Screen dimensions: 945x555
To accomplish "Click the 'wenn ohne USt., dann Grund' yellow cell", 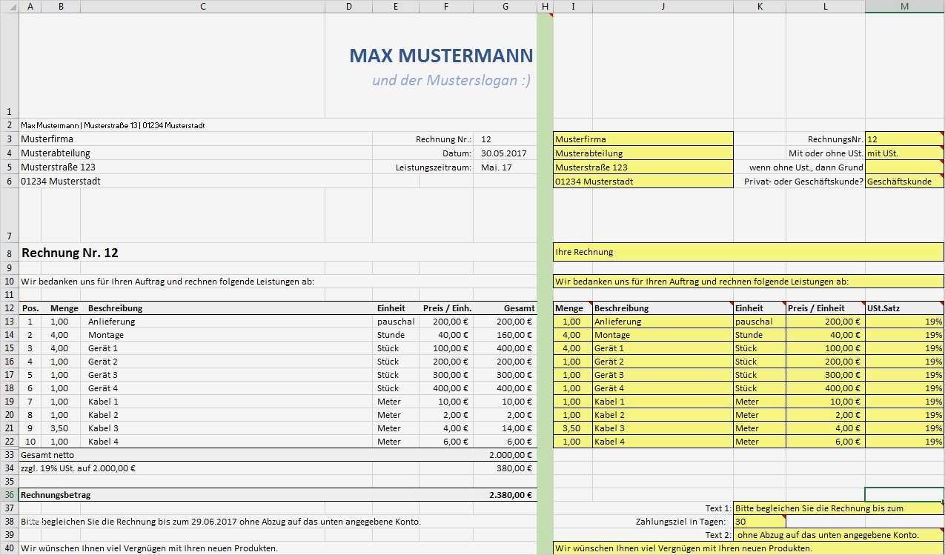I will pos(904,167).
